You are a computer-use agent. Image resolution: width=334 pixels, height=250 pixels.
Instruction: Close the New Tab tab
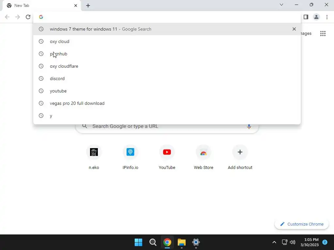click(76, 6)
